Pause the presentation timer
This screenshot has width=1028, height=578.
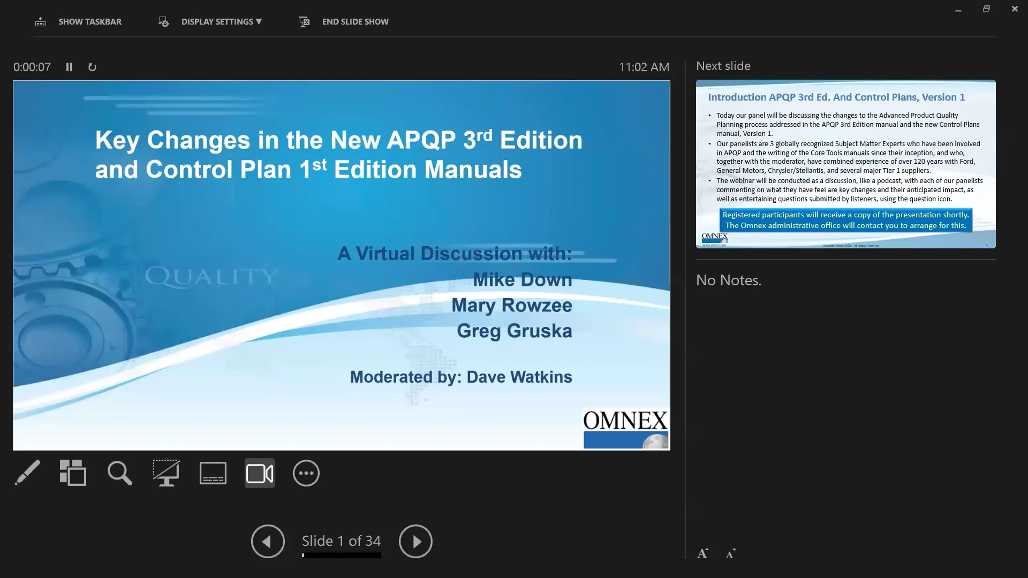tap(69, 67)
